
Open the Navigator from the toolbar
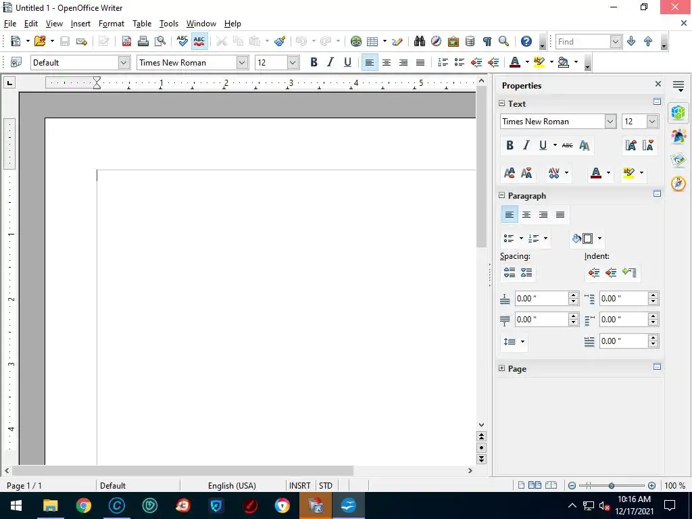pyautogui.click(x=436, y=41)
